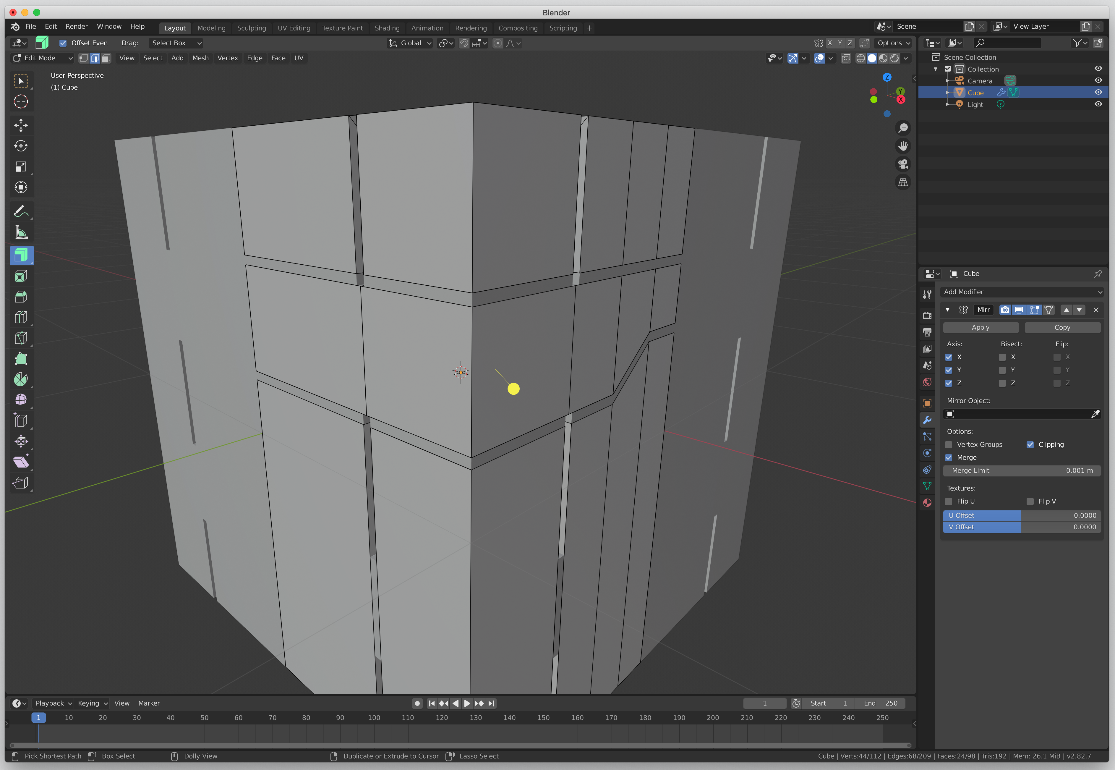Activate the Measure tool
1115x770 pixels.
point(21,232)
